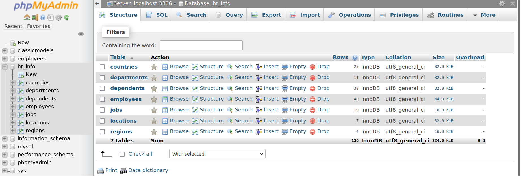Screen dimensions: 521x176
Task: Click the link-with-main-panel chain icon
Action: 81,34
